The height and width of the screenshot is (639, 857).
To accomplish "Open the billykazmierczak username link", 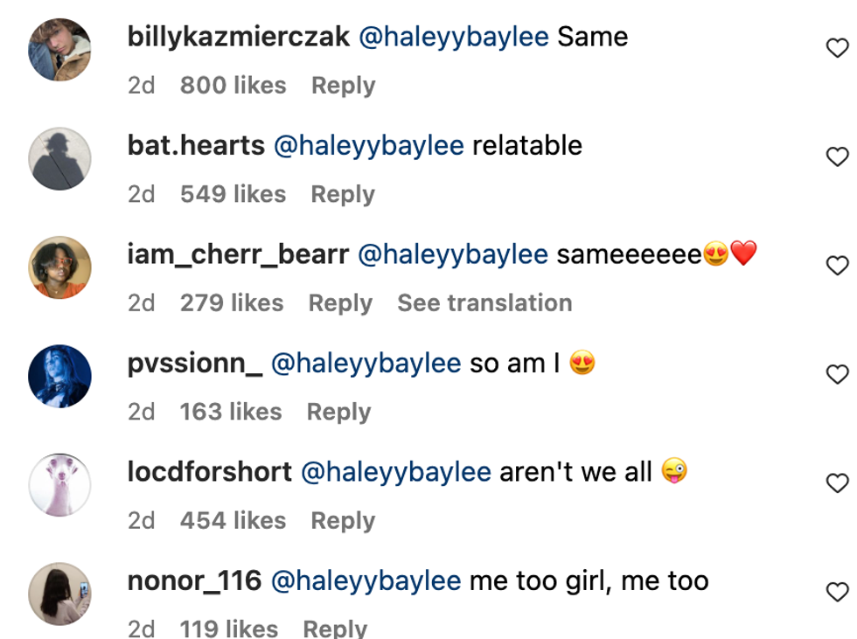I will (239, 37).
